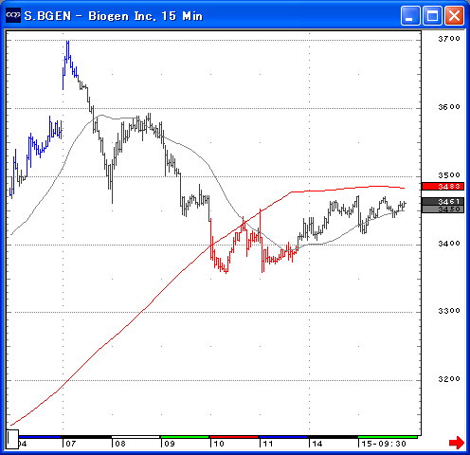The image size is (470, 455).
Task: Click the red scroll-right arrow at bottom right
Action: [x=457, y=442]
